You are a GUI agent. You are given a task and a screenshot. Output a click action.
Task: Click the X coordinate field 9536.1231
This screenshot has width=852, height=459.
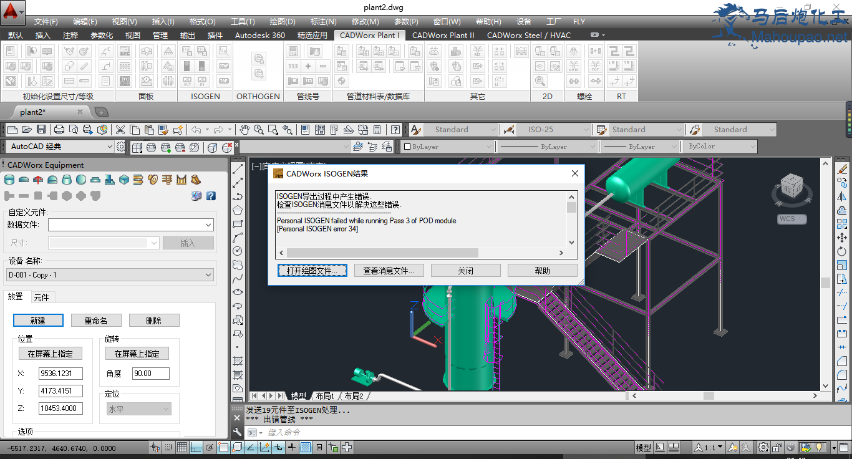(x=61, y=374)
